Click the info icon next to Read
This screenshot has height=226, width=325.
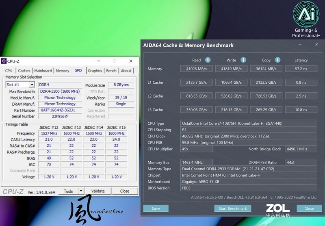tap(208, 60)
